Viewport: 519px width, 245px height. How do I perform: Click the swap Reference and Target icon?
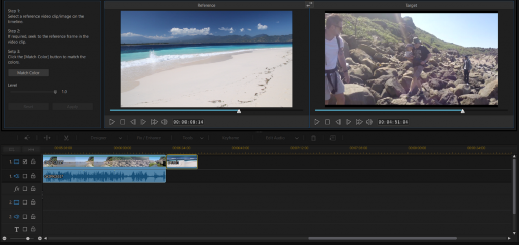(309, 5)
